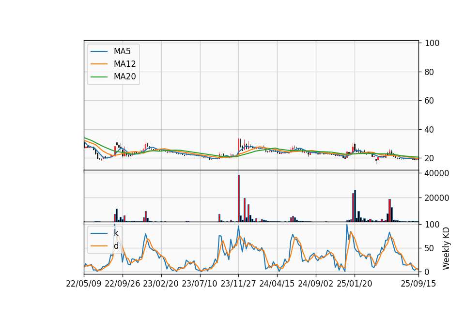Click the d legend label in KD panel
This screenshot has height=334, width=465.
(116, 246)
